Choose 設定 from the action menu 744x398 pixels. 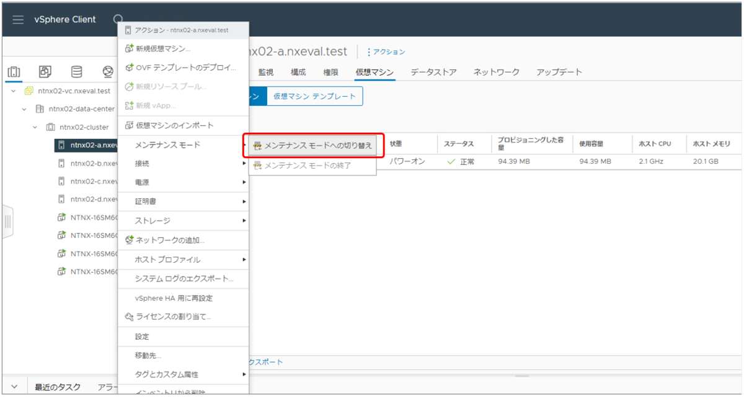(184, 337)
